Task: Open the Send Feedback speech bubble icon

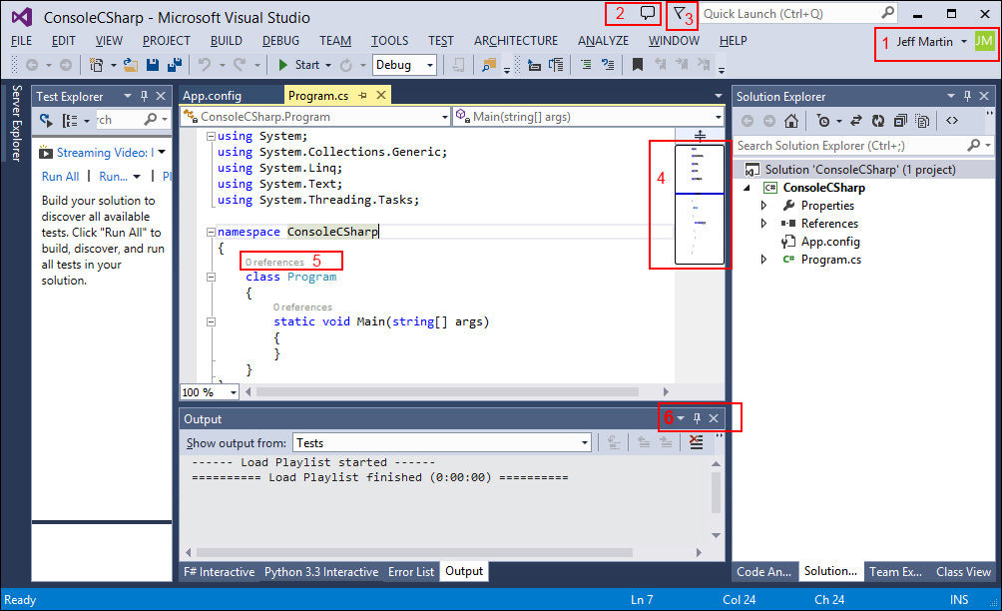Action: [x=648, y=13]
